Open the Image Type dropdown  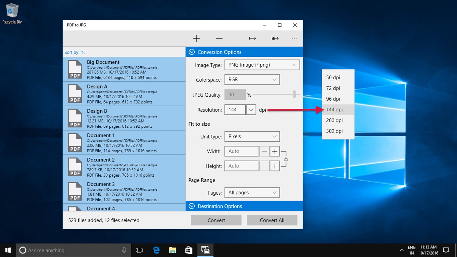click(262, 65)
